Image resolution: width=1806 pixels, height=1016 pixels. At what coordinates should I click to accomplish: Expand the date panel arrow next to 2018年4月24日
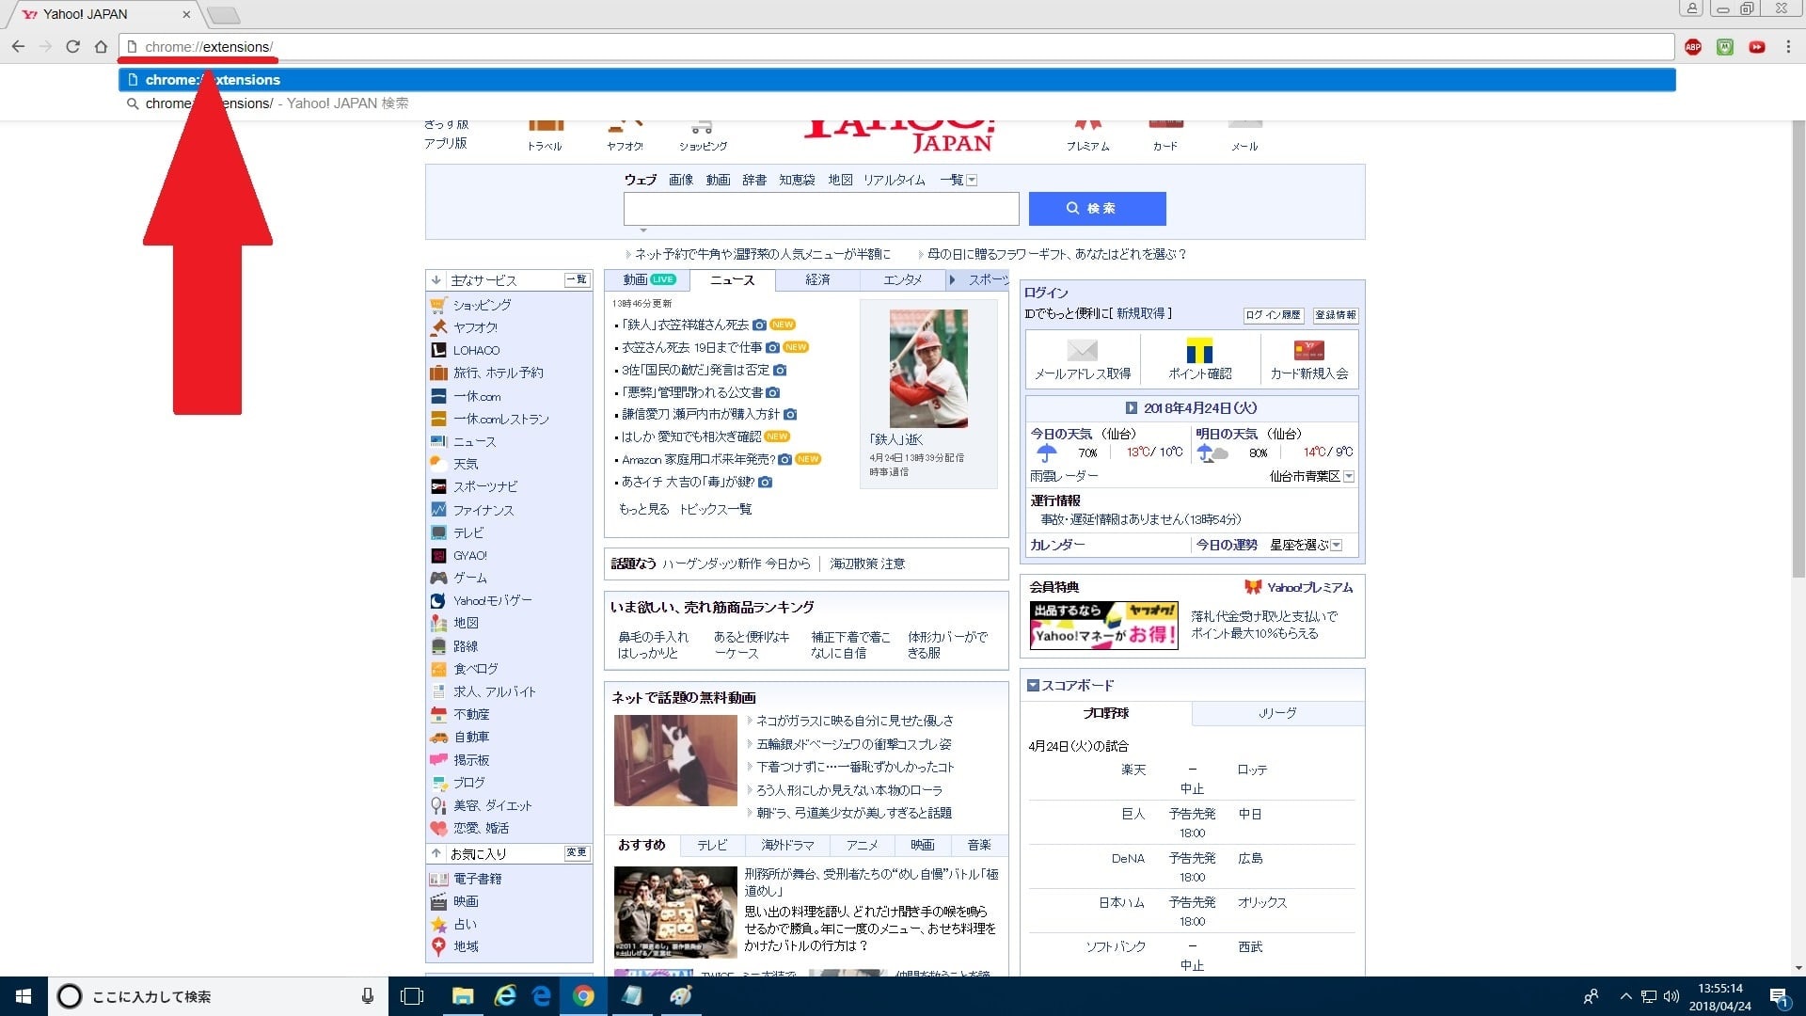coord(1132,408)
